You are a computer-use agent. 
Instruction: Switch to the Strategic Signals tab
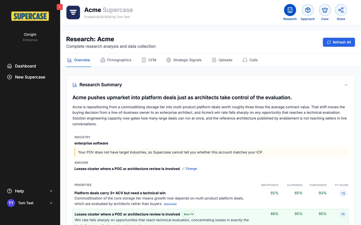[x=184, y=60]
